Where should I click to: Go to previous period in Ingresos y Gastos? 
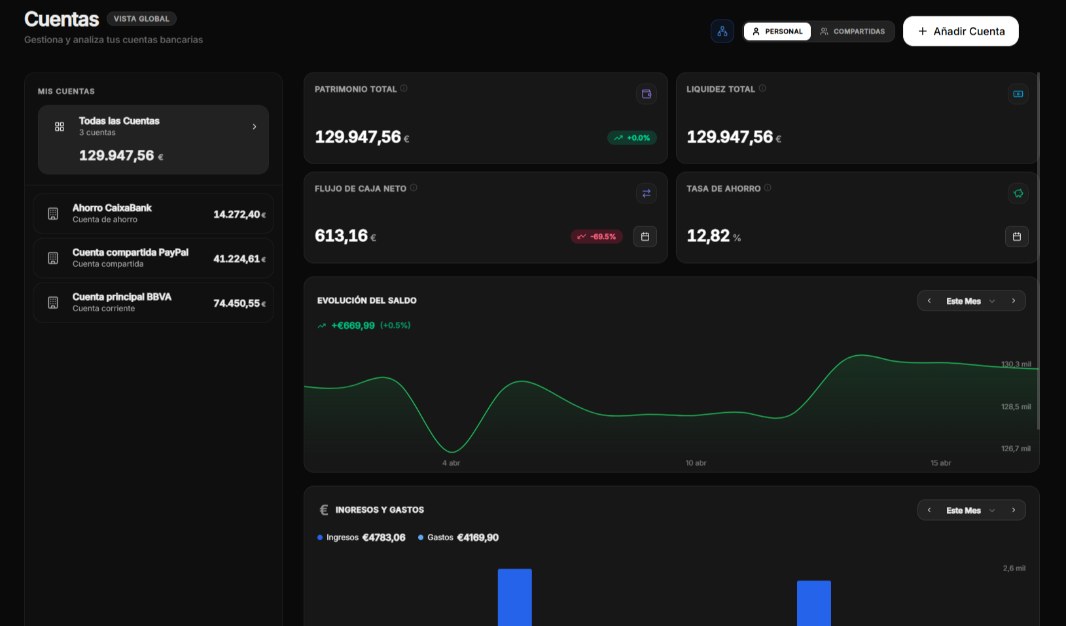pyautogui.click(x=929, y=510)
